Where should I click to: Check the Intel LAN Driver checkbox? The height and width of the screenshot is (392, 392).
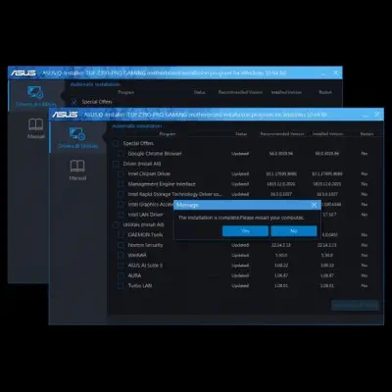(121, 215)
